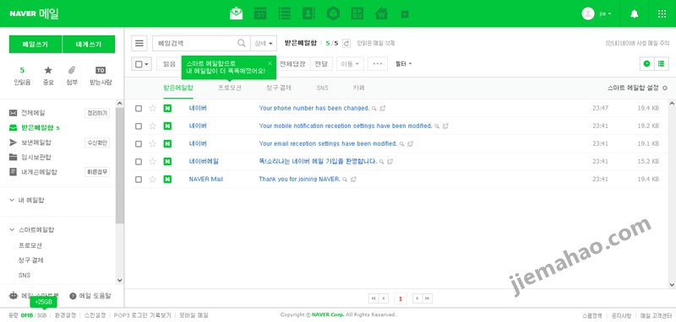Star the 네이버메일 welcome mail

point(152,161)
